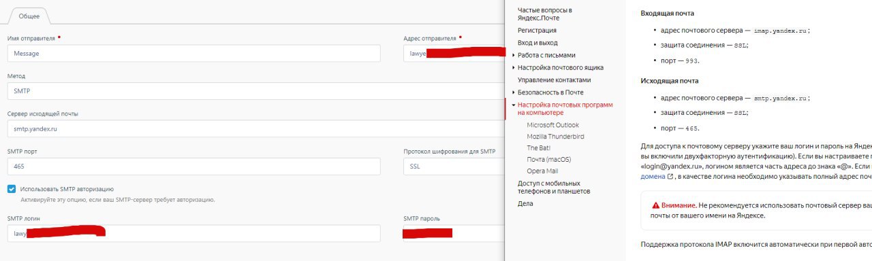Open Частые вопросы в Яндекс.Почте link
Viewport: 872px width, 261px height.
pos(545,14)
